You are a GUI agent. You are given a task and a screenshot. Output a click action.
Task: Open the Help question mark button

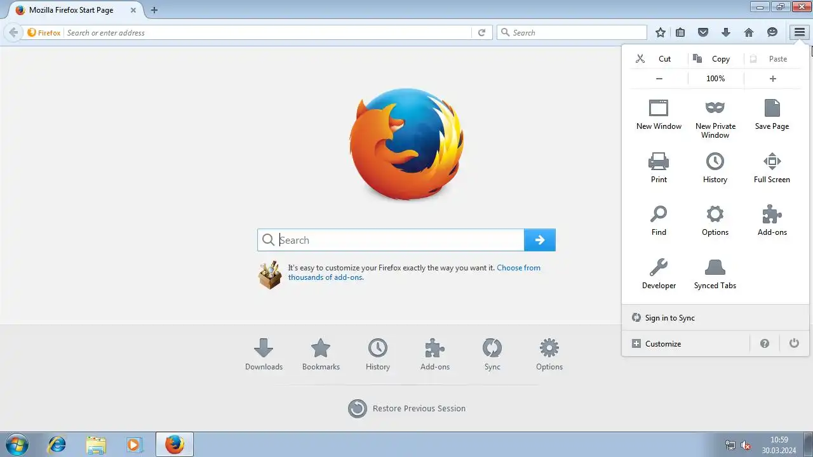point(765,343)
